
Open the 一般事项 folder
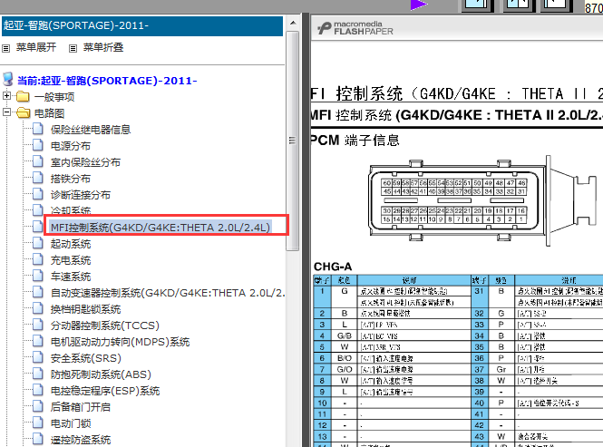[54, 97]
